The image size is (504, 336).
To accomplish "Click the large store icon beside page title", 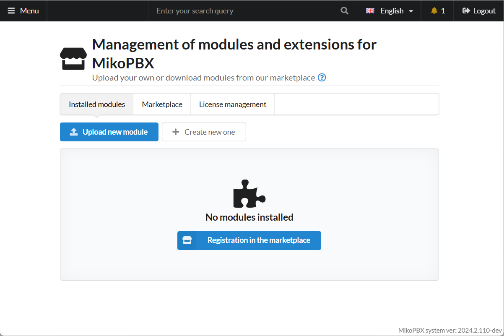I will click(x=73, y=58).
